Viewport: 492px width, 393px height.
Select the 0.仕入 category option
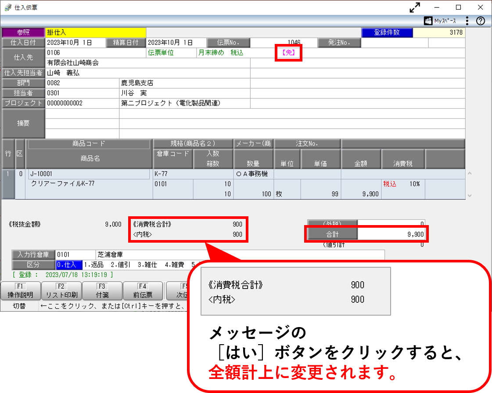pyautogui.click(x=69, y=265)
